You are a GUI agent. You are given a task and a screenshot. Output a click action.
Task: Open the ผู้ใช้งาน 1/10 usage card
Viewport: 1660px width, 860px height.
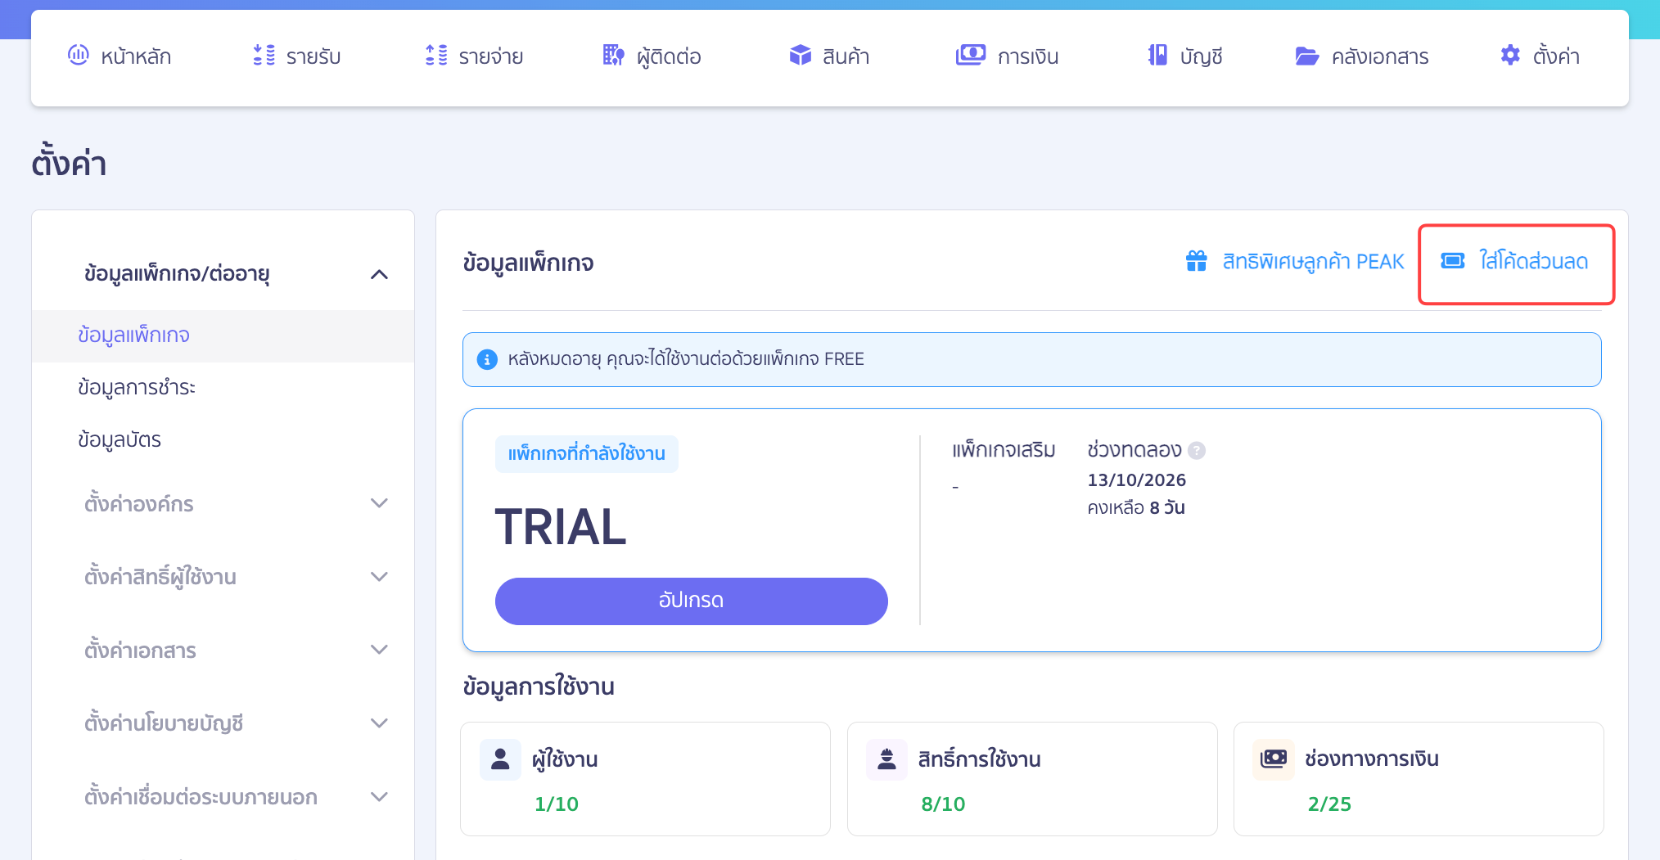[x=645, y=778]
